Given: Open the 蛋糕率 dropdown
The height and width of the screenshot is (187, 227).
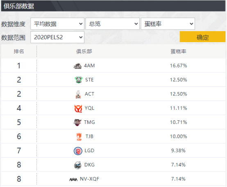Looking at the screenshot, I should pyautogui.click(x=168, y=24).
